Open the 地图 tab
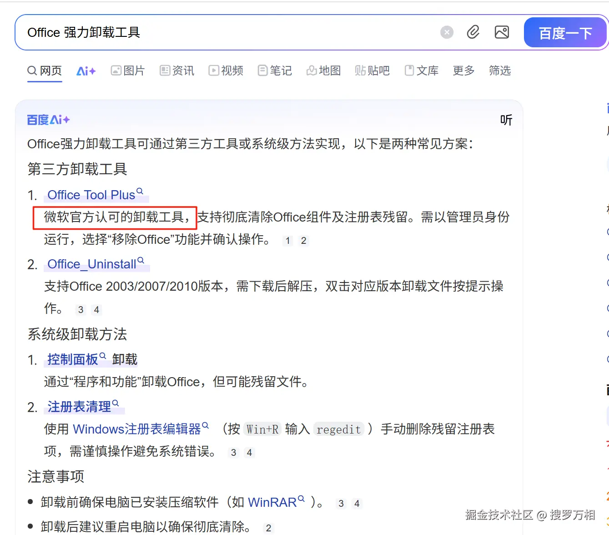 pyautogui.click(x=324, y=71)
